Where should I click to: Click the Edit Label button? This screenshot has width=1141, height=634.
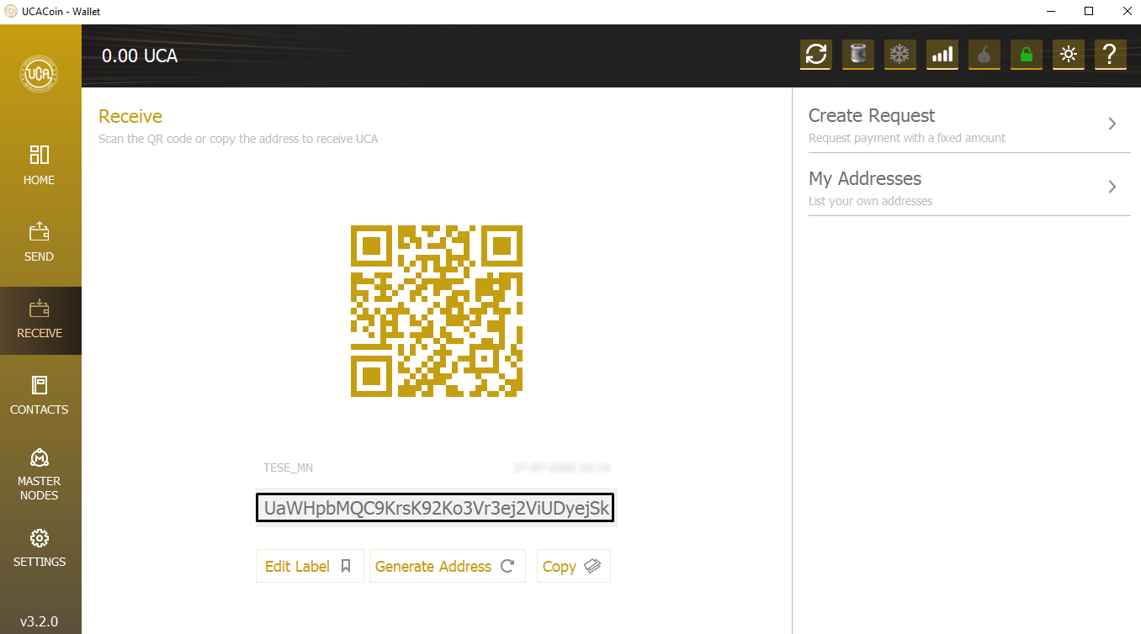coord(310,566)
